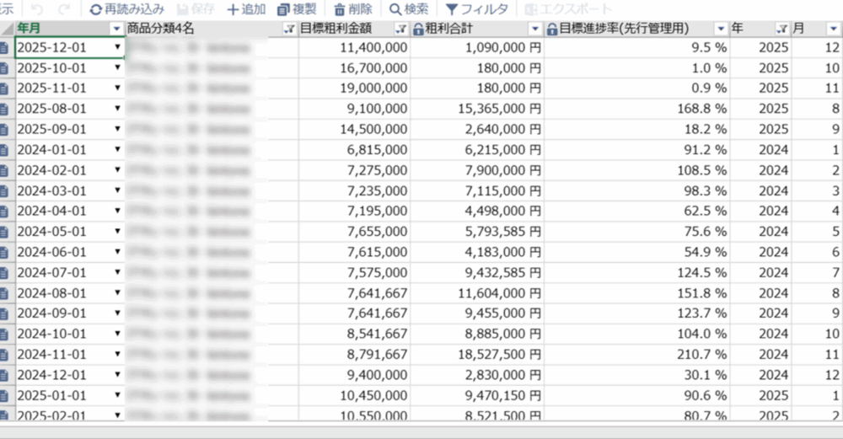Click the filter icon on 商品分類4名 column
This screenshot has width=843, height=439.
click(x=290, y=29)
